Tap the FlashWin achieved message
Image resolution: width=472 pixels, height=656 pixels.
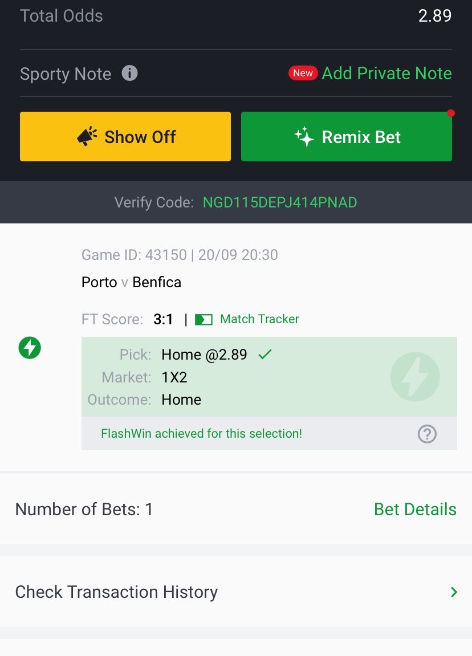(201, 433)
